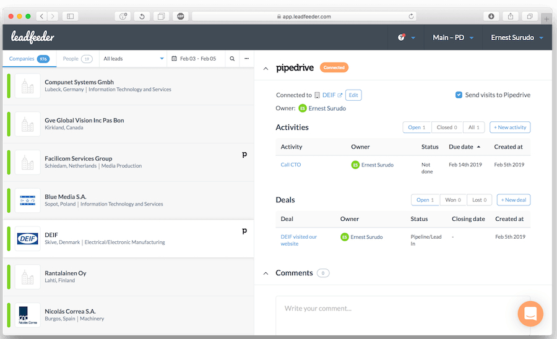Select the All 1 activities filter
Screen dimensions: 557x339
(x=474, y=127)
